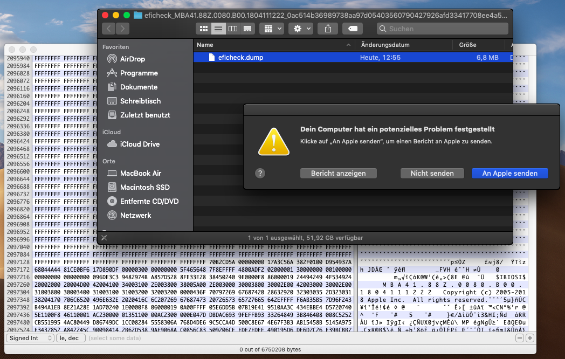565x359 pixels.
Task: Sort files by Größe column
Action: 479,45
